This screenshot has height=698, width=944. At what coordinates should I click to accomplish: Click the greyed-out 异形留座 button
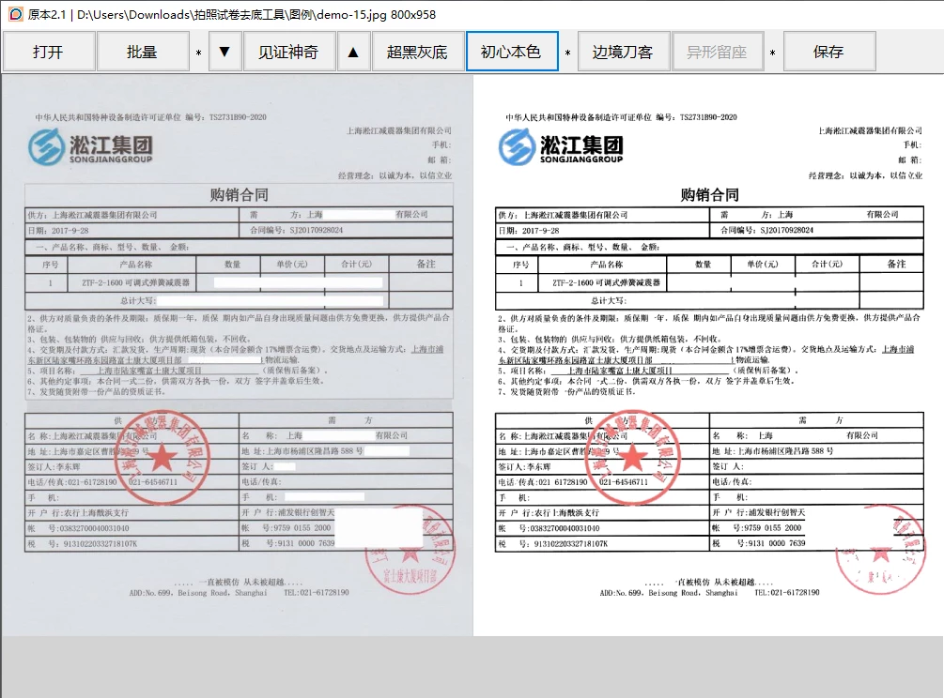pos(717,53)
